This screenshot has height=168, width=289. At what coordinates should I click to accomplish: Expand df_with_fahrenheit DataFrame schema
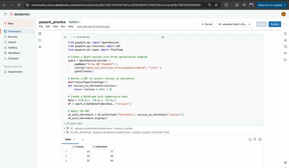(64, 132)
